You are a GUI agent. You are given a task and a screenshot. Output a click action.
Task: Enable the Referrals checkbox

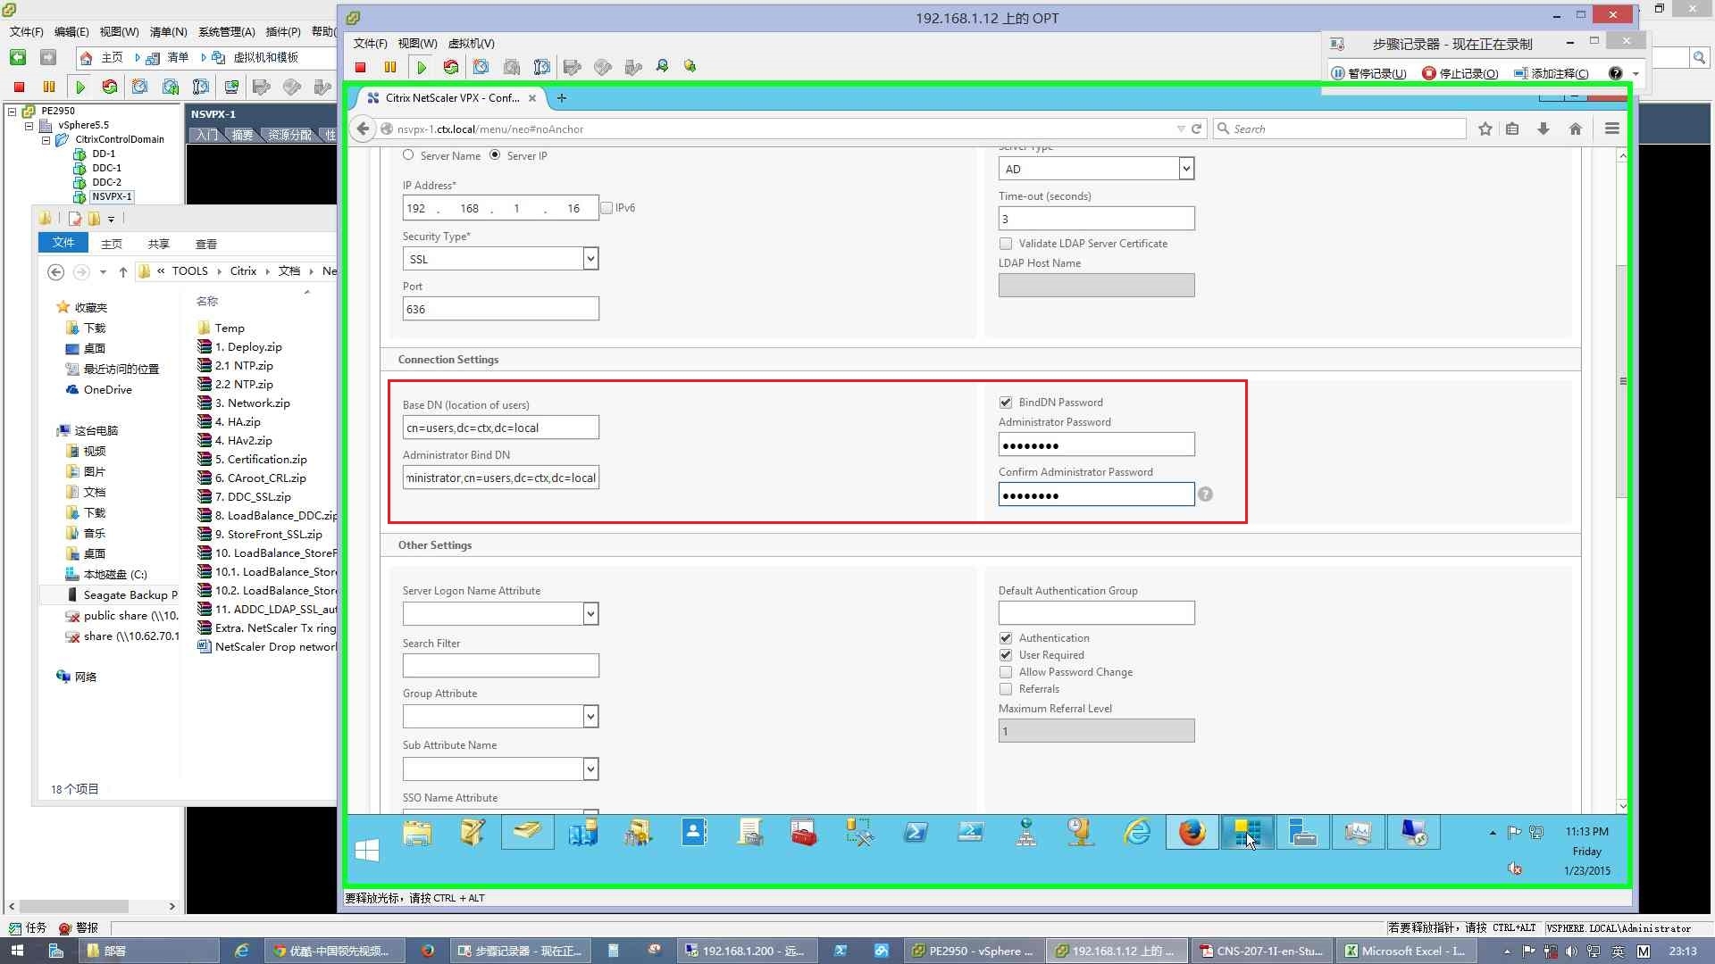[x=1006, y=689]
